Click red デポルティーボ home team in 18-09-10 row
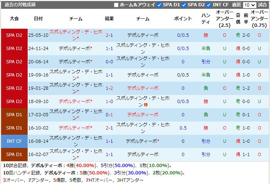The image size is (270, 184). click(74, 102)
